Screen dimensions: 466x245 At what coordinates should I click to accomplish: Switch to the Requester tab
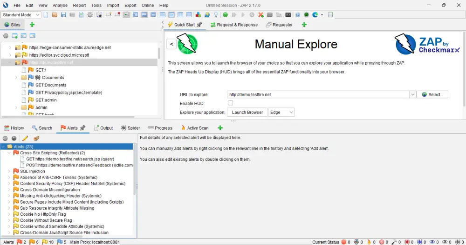[279, 25]
